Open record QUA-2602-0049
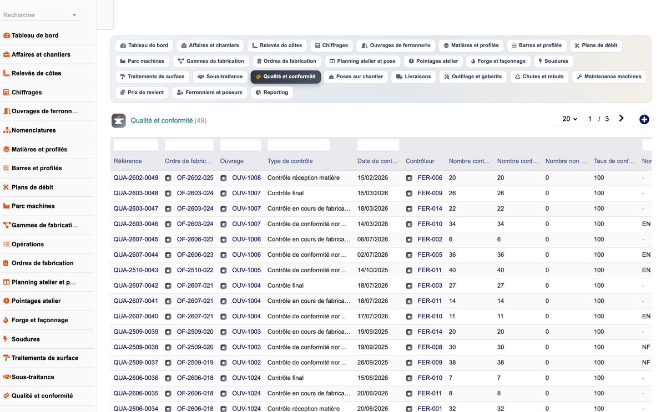666x412 pixels. 136,178
